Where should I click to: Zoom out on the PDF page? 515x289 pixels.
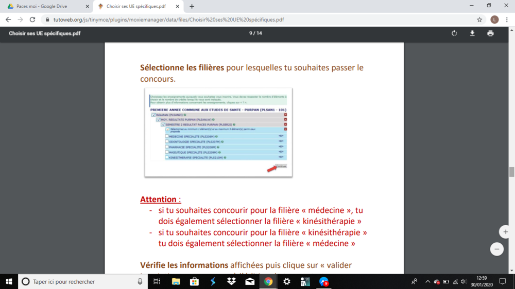click(497, 249)
